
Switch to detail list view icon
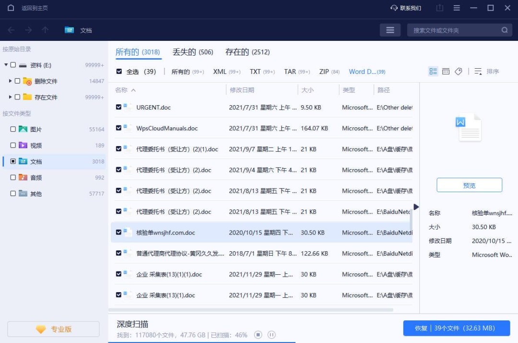point(433,72)
